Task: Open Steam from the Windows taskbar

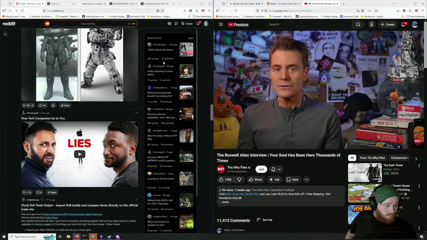Action: 109,237
